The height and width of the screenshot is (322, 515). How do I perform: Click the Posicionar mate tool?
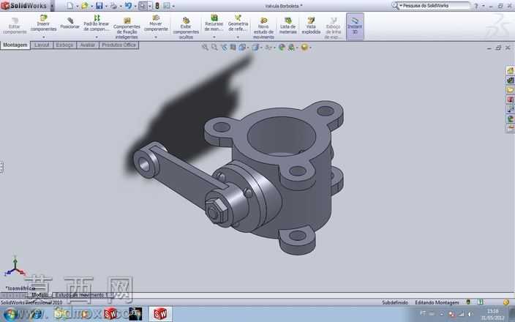coord(70,23)
